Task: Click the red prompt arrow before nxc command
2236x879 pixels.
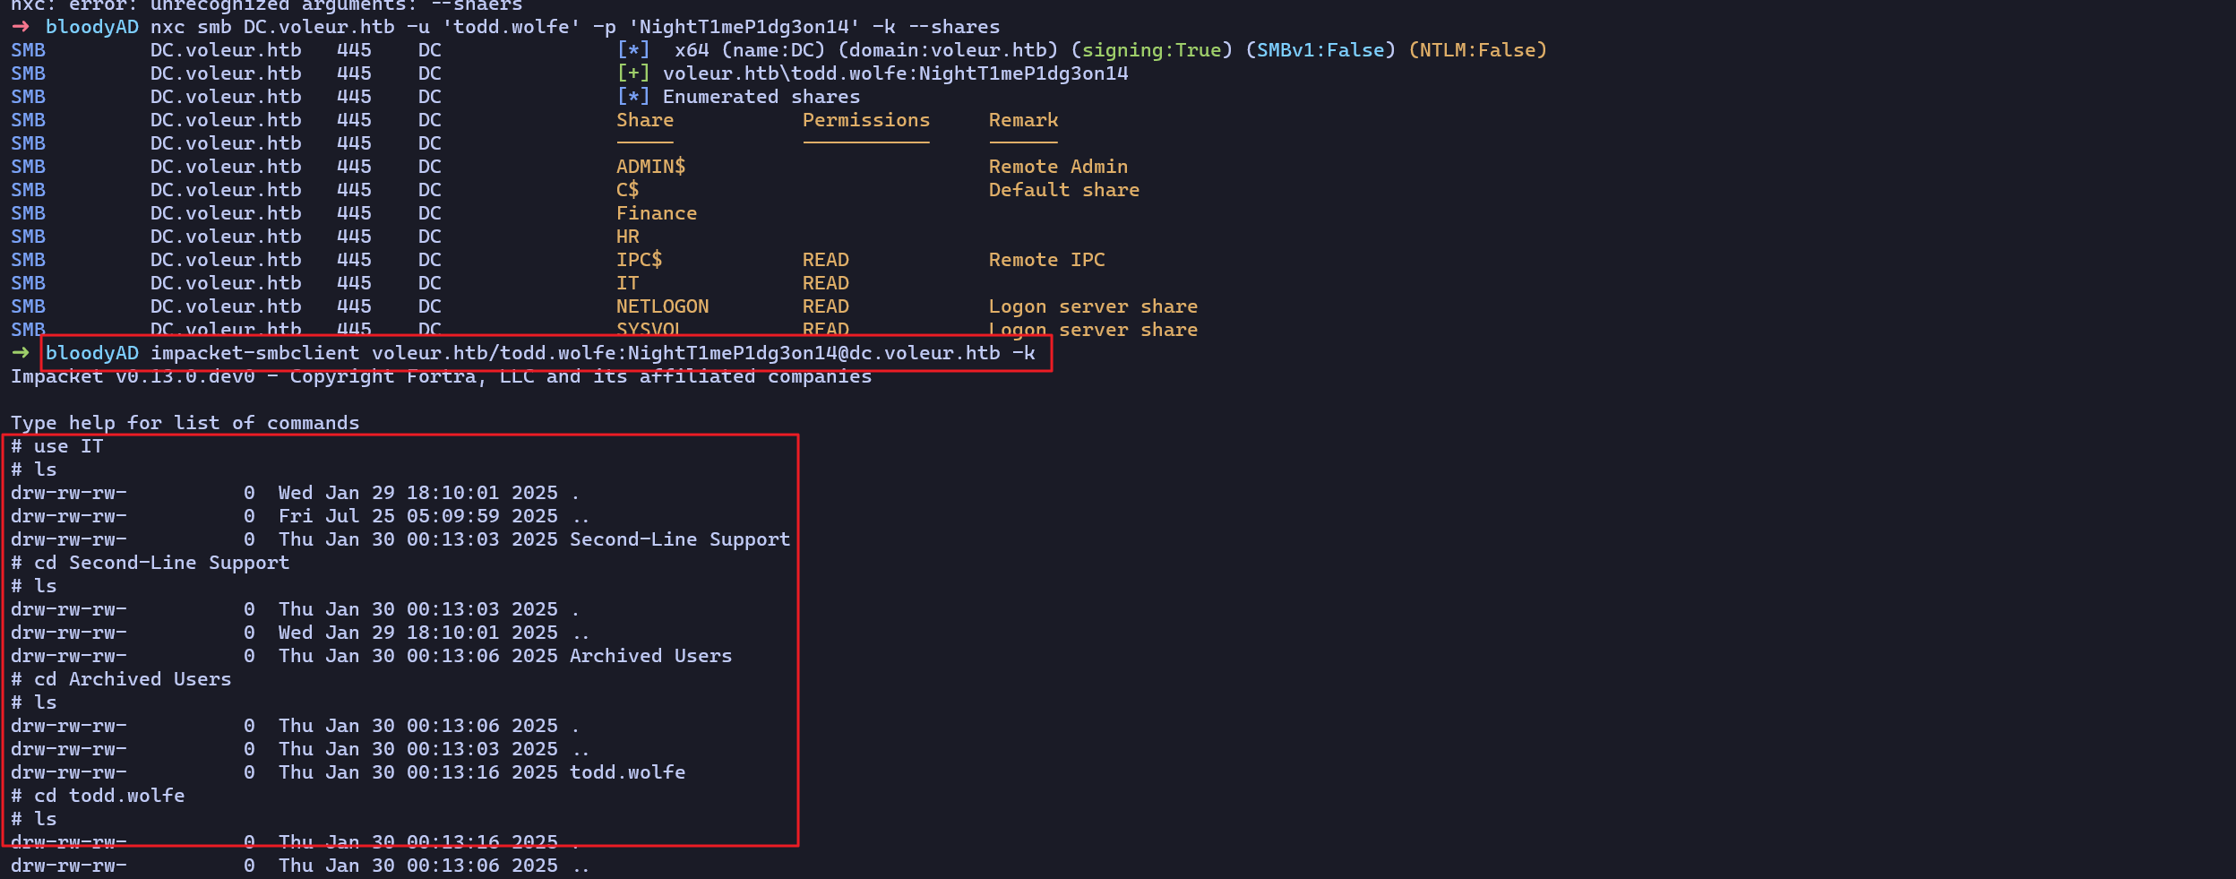Action: point(21,27)
